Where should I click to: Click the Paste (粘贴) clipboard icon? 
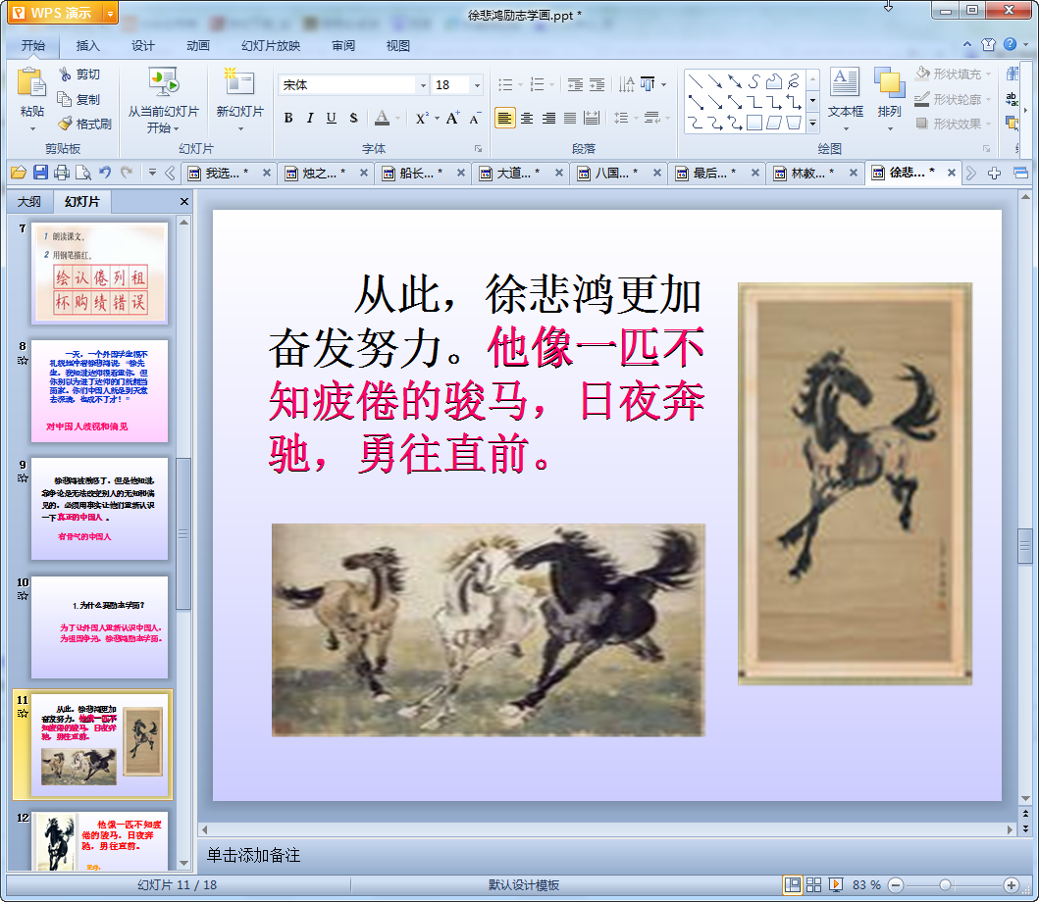[31, 84]
